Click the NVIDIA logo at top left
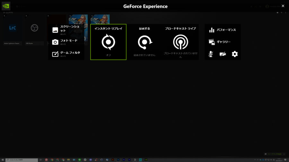Viewport: 289px width, 162px height. pos(6,6)
